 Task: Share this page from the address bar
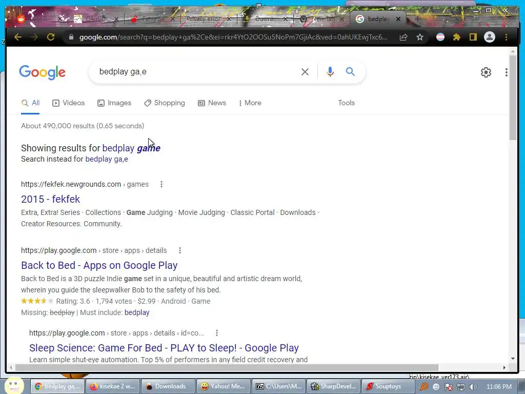403,37
